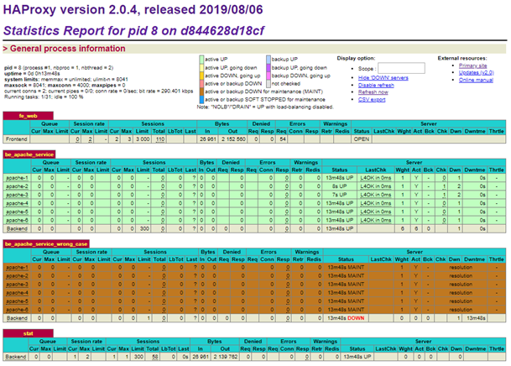Click apache-3 in wrong_case backend table
Image resolution: width=511 pixels, height=366 pixels.
[17, 285]
